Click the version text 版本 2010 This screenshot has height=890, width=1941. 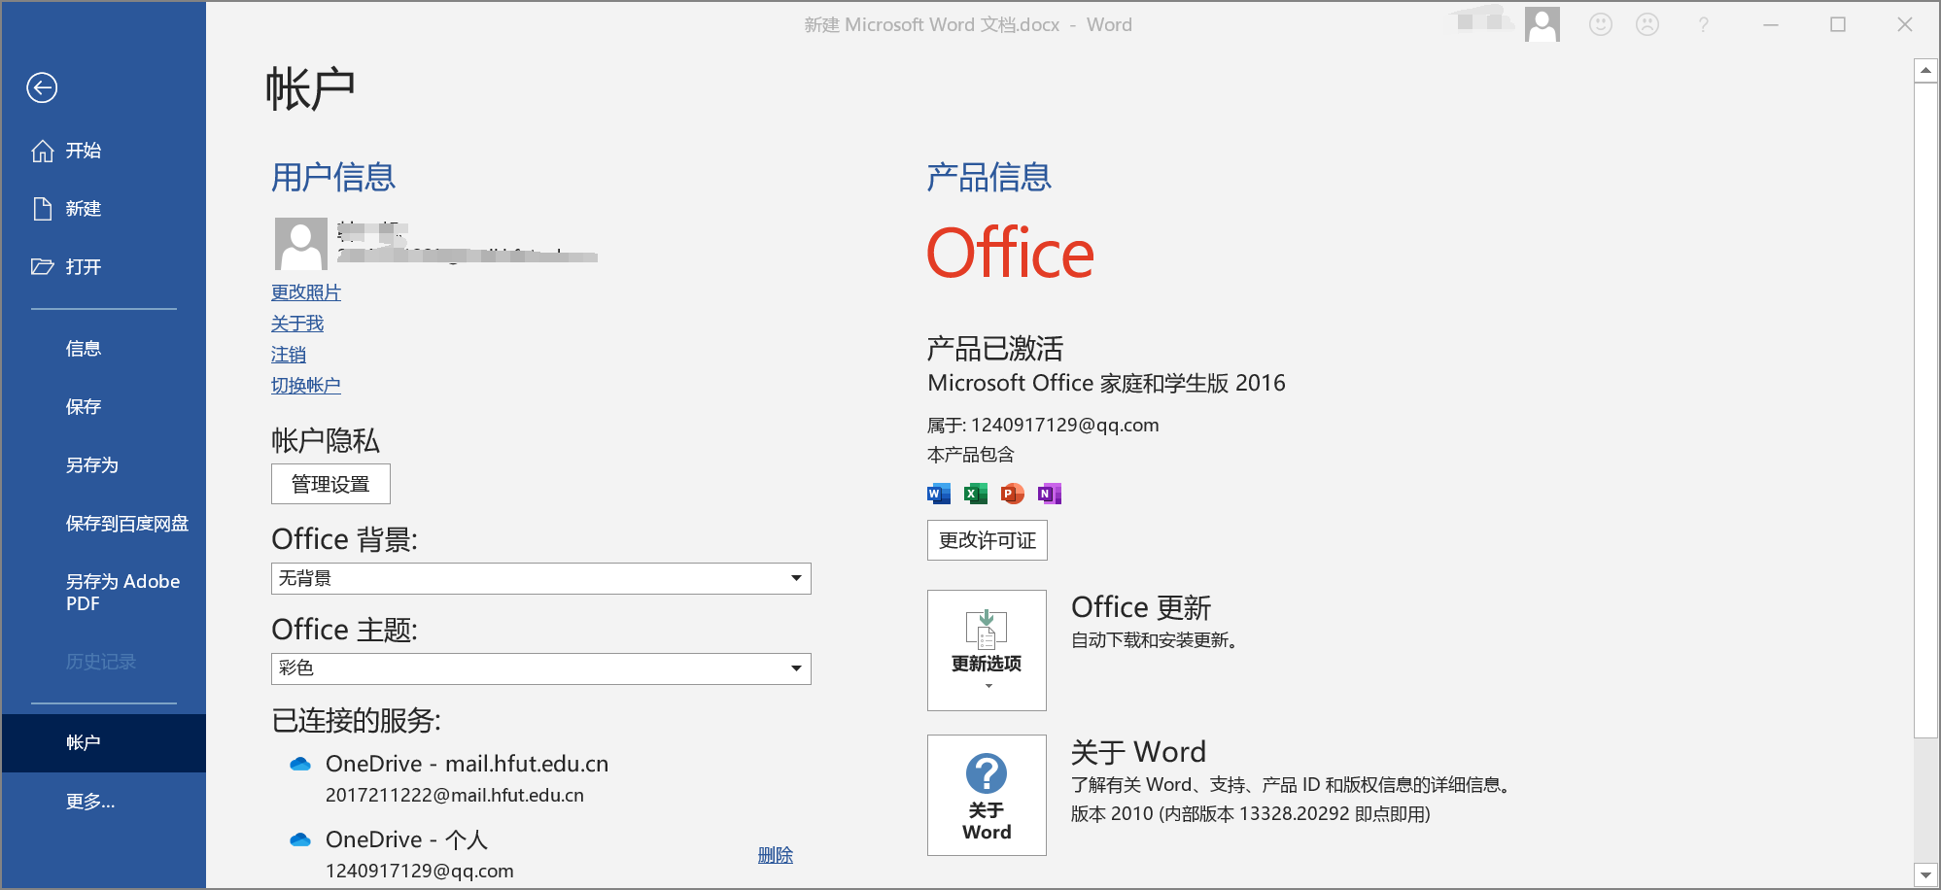click(x=1251, y=814)
